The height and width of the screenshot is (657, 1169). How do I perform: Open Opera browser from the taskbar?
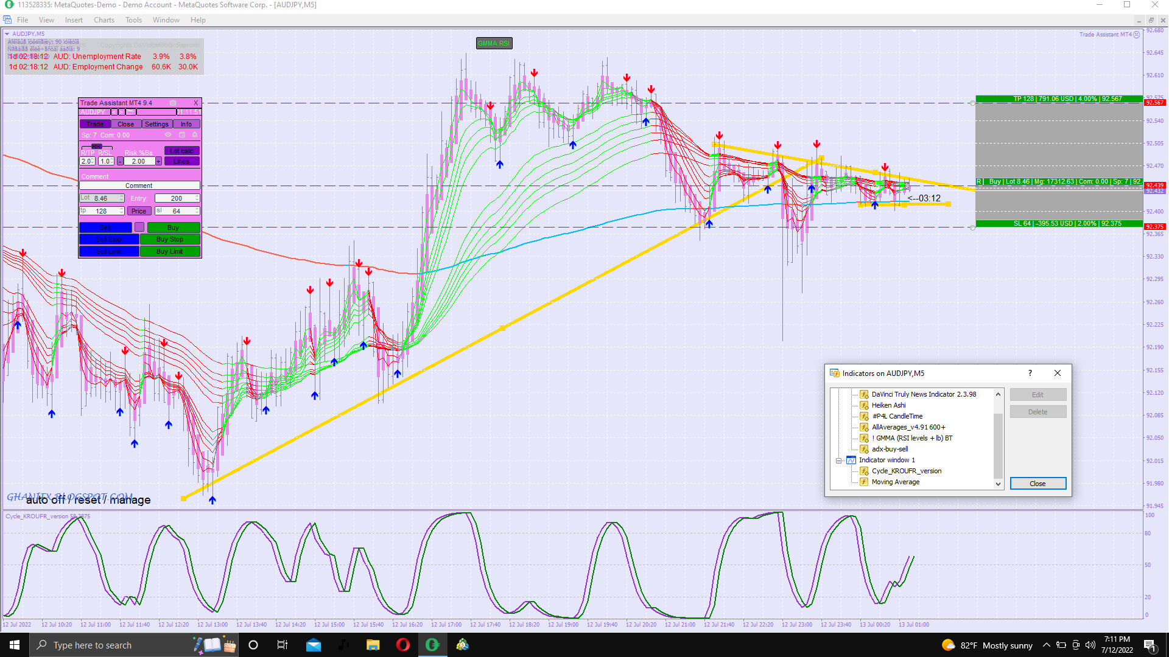[x=402, y=645]
